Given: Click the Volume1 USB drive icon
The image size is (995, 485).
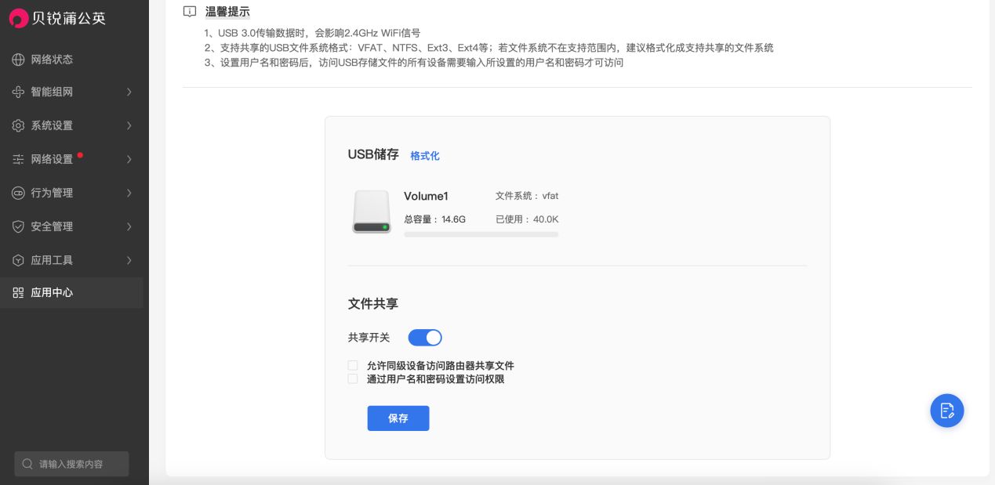Looking at the screenshot, I should coord(371,212).
